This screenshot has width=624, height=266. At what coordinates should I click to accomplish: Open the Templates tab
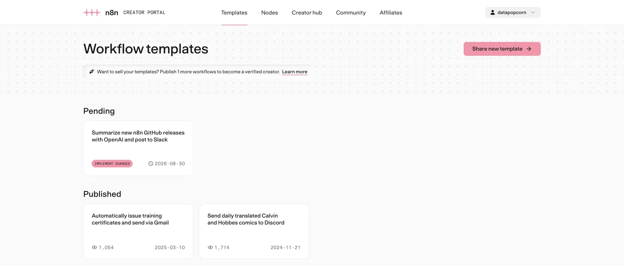click(234, 12)
